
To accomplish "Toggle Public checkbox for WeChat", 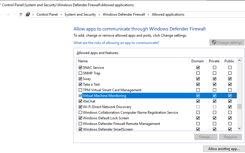I will click(230, 101).
